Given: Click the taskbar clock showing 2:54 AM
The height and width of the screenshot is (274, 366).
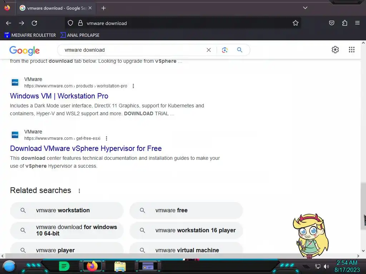Looking at the screenshot, I should (347, 266).
